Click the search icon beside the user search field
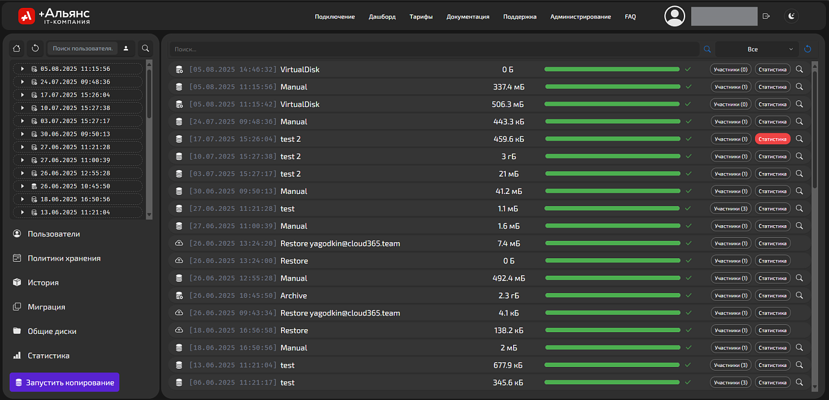 (145, 48)
